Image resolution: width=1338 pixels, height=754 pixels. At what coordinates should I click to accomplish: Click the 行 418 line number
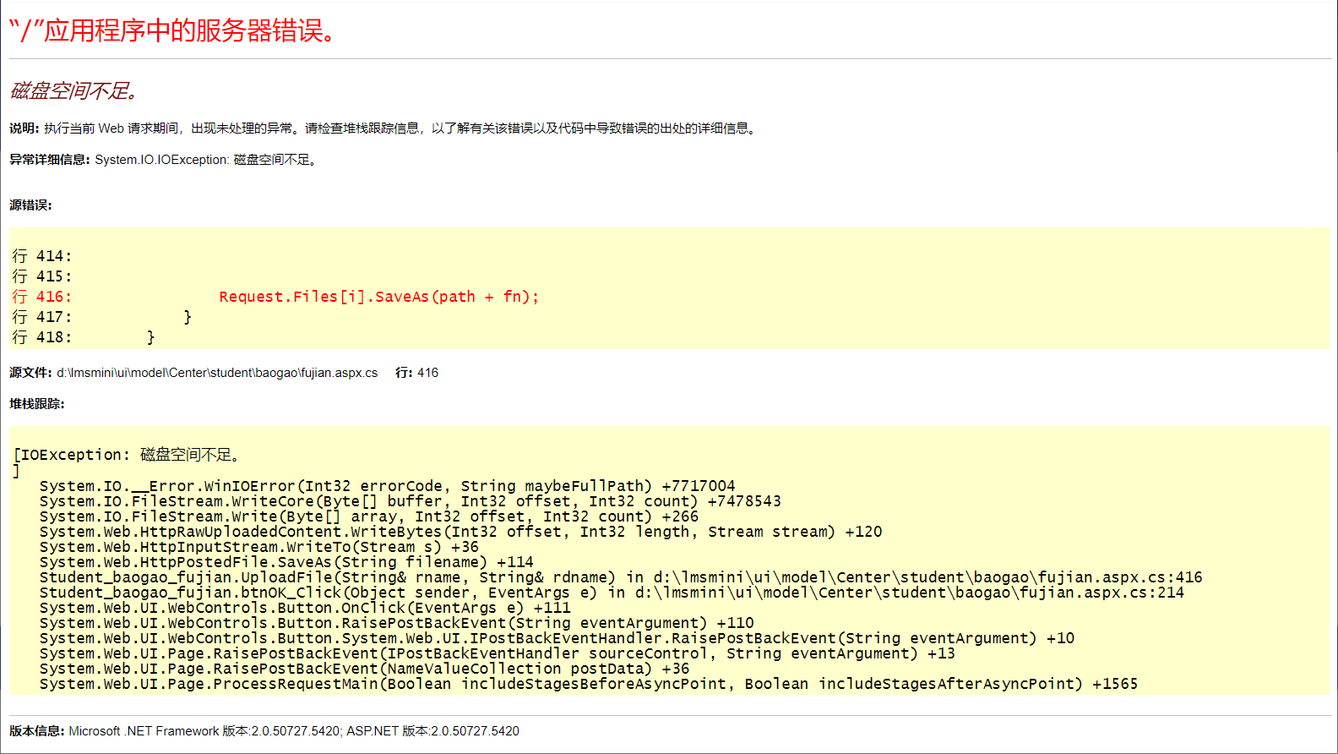pos(42,337)
